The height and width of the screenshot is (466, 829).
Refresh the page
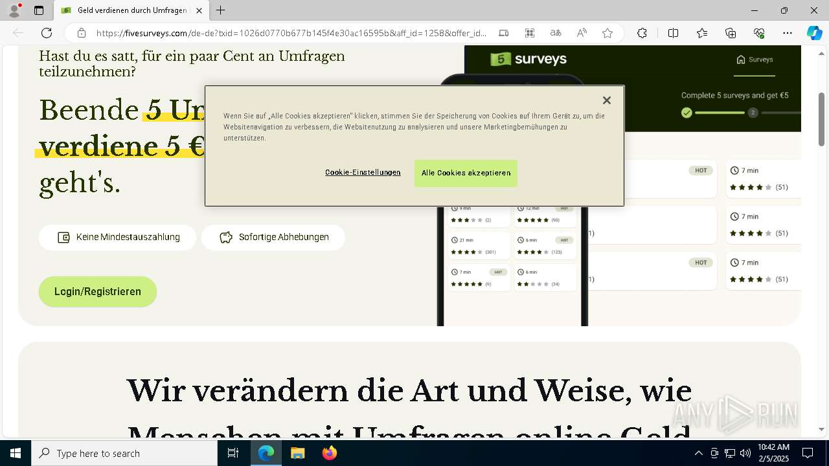[x=47, y=33]
